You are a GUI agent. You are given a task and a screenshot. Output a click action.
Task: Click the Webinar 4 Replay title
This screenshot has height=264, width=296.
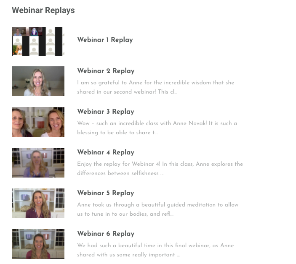coord(106,152)
